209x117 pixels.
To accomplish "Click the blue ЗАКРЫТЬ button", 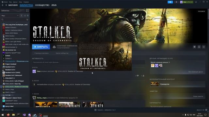I will point(41,47).
